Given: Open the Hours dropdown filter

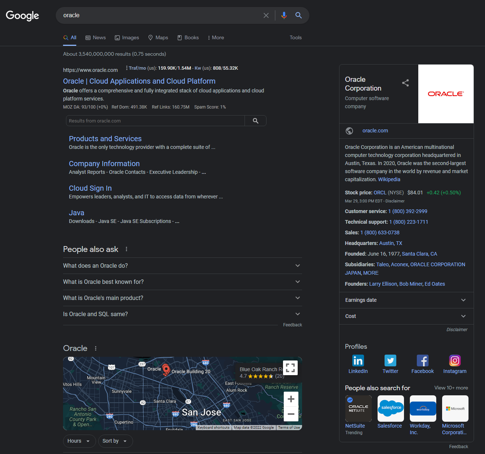Looking at the screenshot, I should [79, 441].
